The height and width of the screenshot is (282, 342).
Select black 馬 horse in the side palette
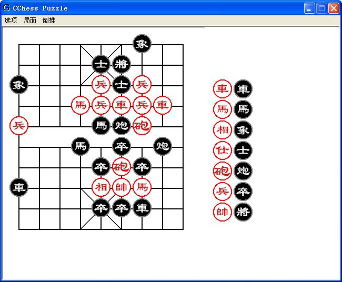point(243,109)
